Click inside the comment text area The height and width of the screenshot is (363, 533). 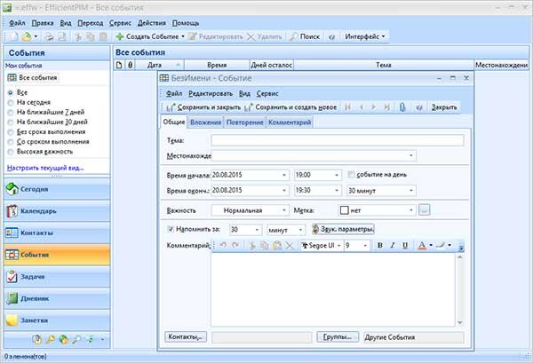pyautogui.click(x=333, y=290)
